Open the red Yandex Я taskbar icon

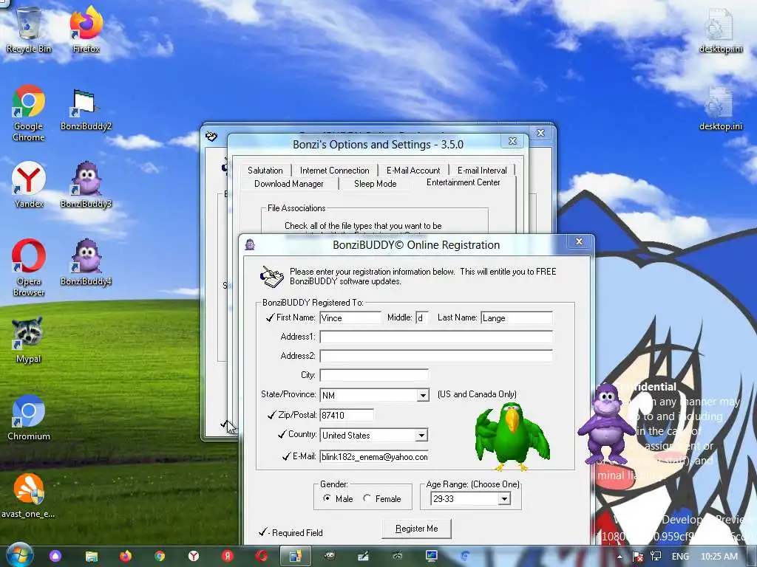(228, 556)
